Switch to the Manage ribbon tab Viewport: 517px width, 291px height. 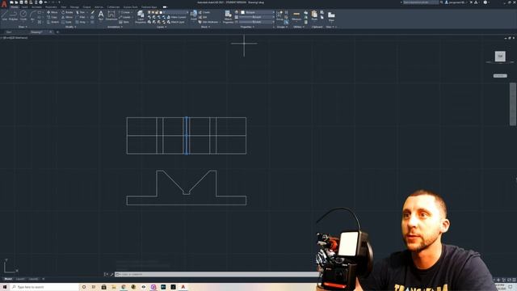coord(74,7)
